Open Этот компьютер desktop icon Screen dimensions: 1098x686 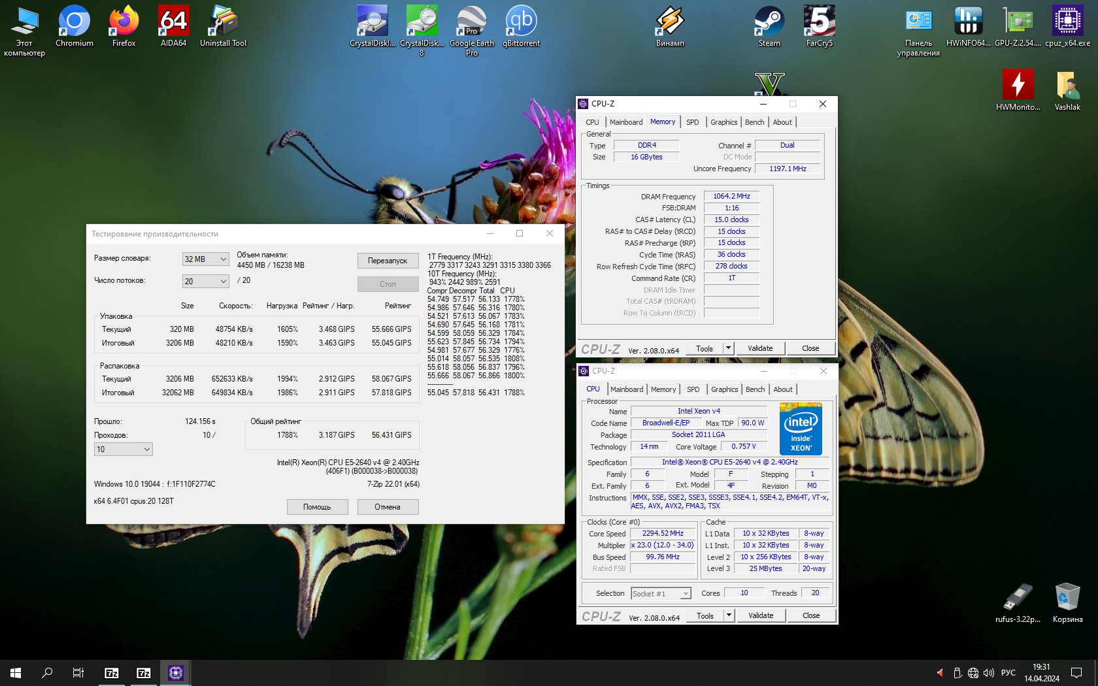point(24,31)
